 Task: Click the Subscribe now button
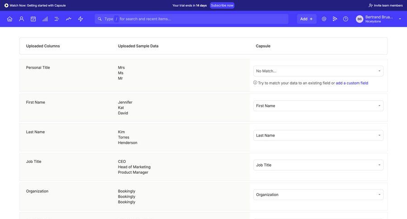pos(222,5)
